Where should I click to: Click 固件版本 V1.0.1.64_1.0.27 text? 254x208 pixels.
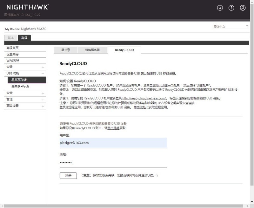(22, 15)
